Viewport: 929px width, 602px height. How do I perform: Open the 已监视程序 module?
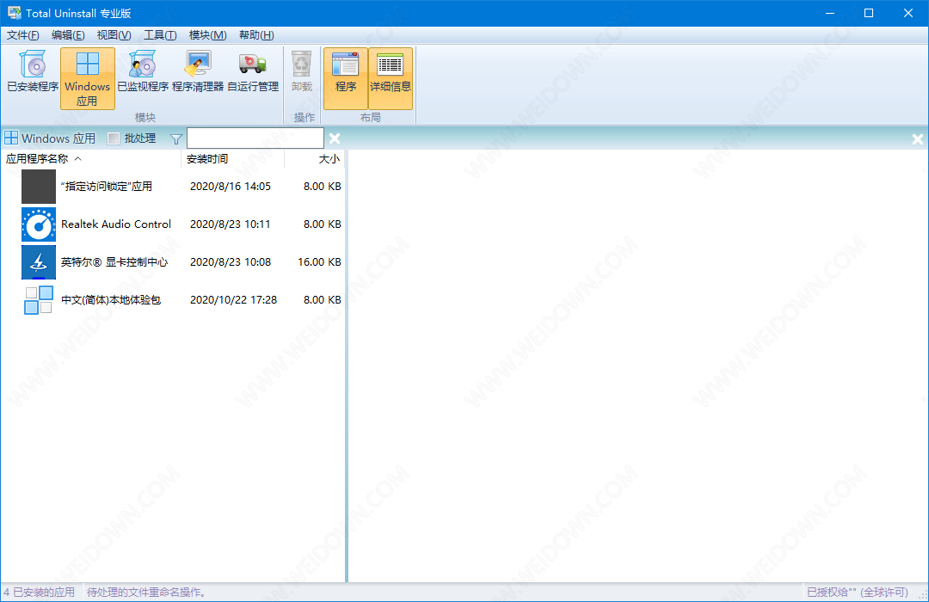point(143,71)
